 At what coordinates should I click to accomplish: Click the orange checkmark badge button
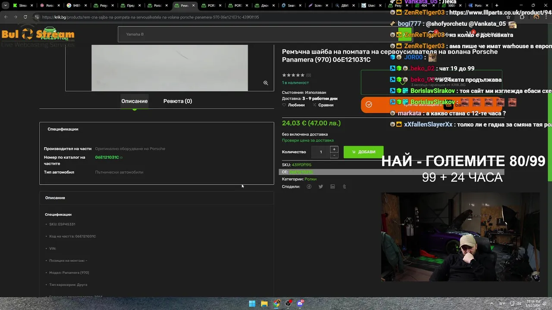(x=369, y=105)
